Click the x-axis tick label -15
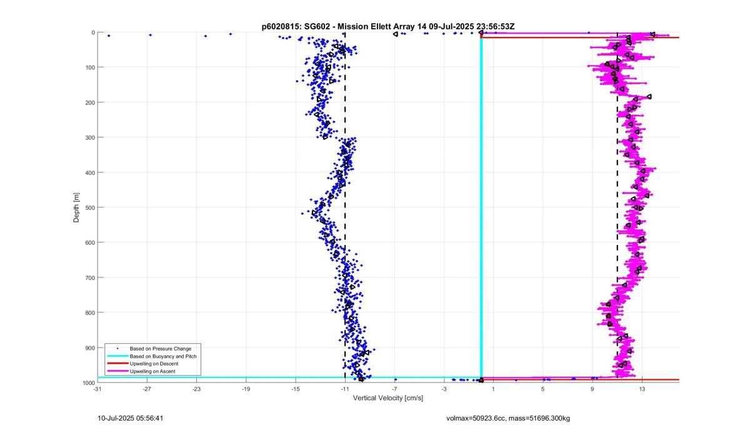This screenshot has width=750, height=430. (295, 389)
